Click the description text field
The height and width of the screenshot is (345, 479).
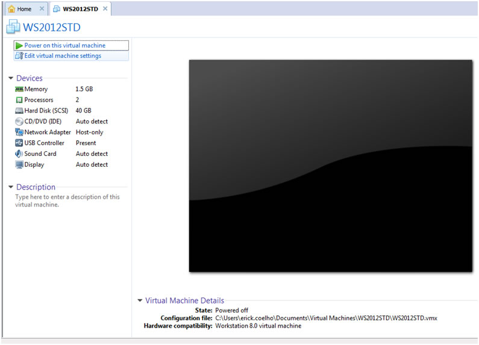pos(67,200)
